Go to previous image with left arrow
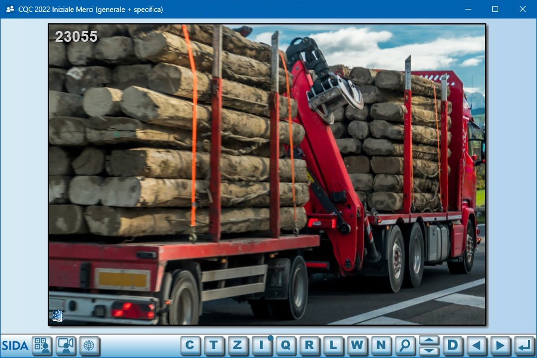 click(476, 345)
